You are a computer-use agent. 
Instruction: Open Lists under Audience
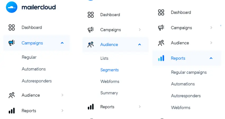tap(105, 58)
